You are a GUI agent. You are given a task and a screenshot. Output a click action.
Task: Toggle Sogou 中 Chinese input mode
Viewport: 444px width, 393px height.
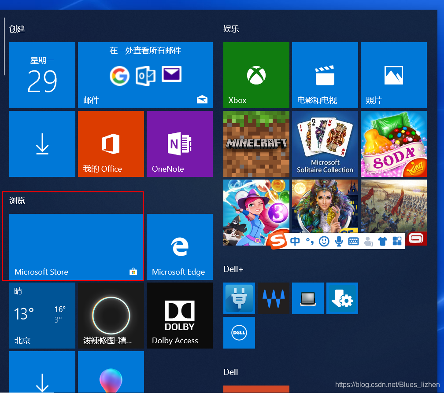295,241
